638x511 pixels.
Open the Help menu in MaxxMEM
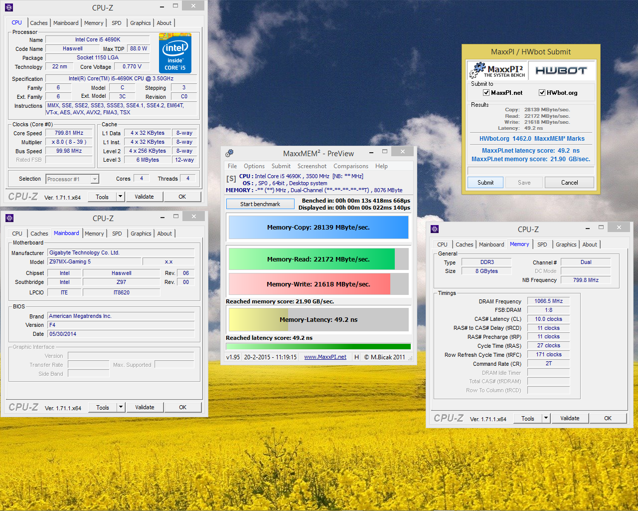(381, 166)
